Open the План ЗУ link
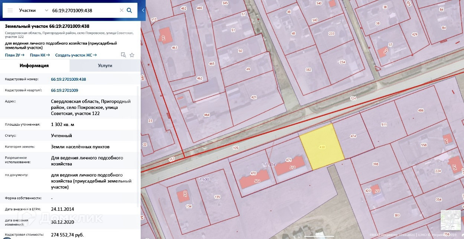Viewport: 464px width, 239px height. point(14,55)
